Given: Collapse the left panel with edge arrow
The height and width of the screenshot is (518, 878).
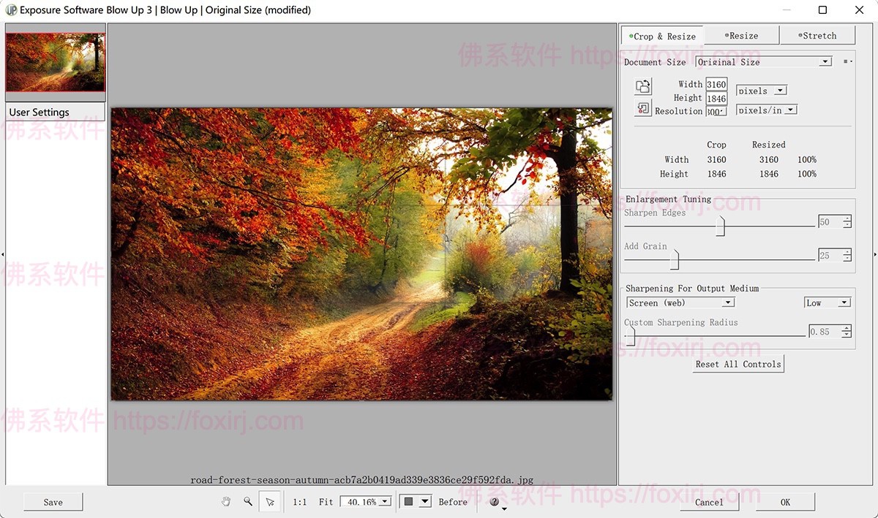Looking at the screenshot, I should coord(2,254).
